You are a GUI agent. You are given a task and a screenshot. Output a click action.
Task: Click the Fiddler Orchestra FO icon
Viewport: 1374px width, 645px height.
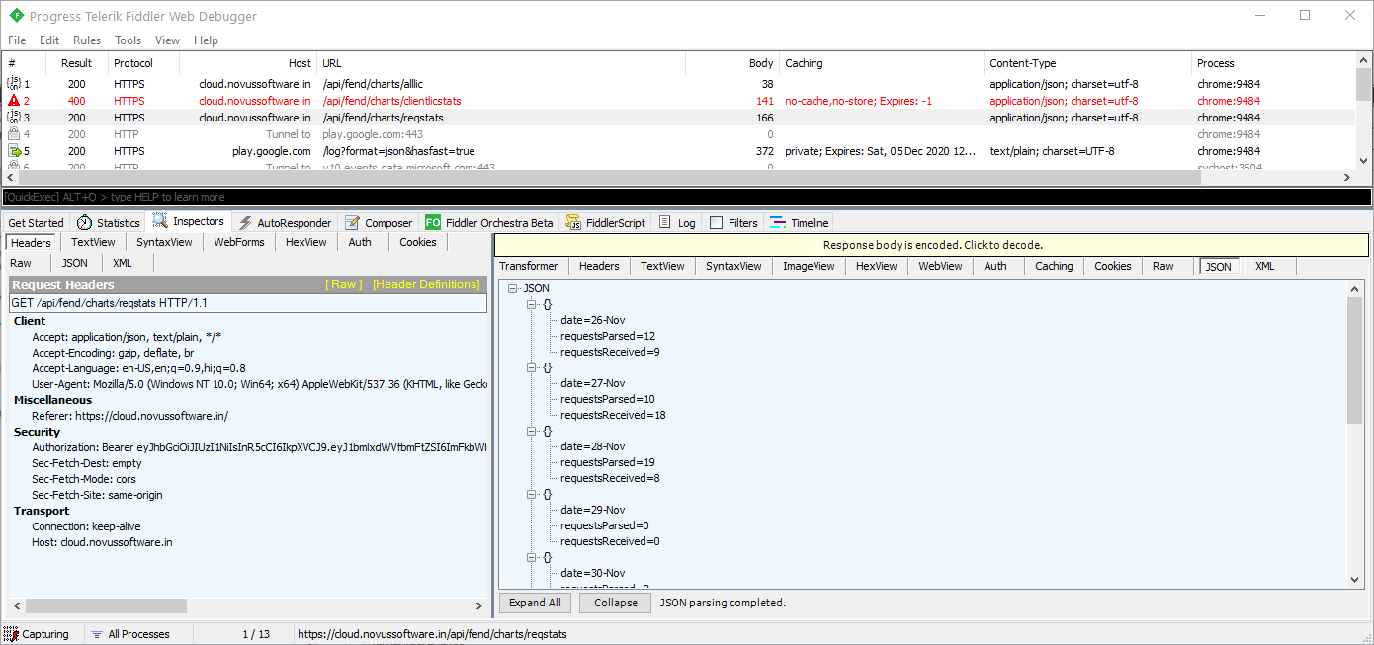coord(432,223)
